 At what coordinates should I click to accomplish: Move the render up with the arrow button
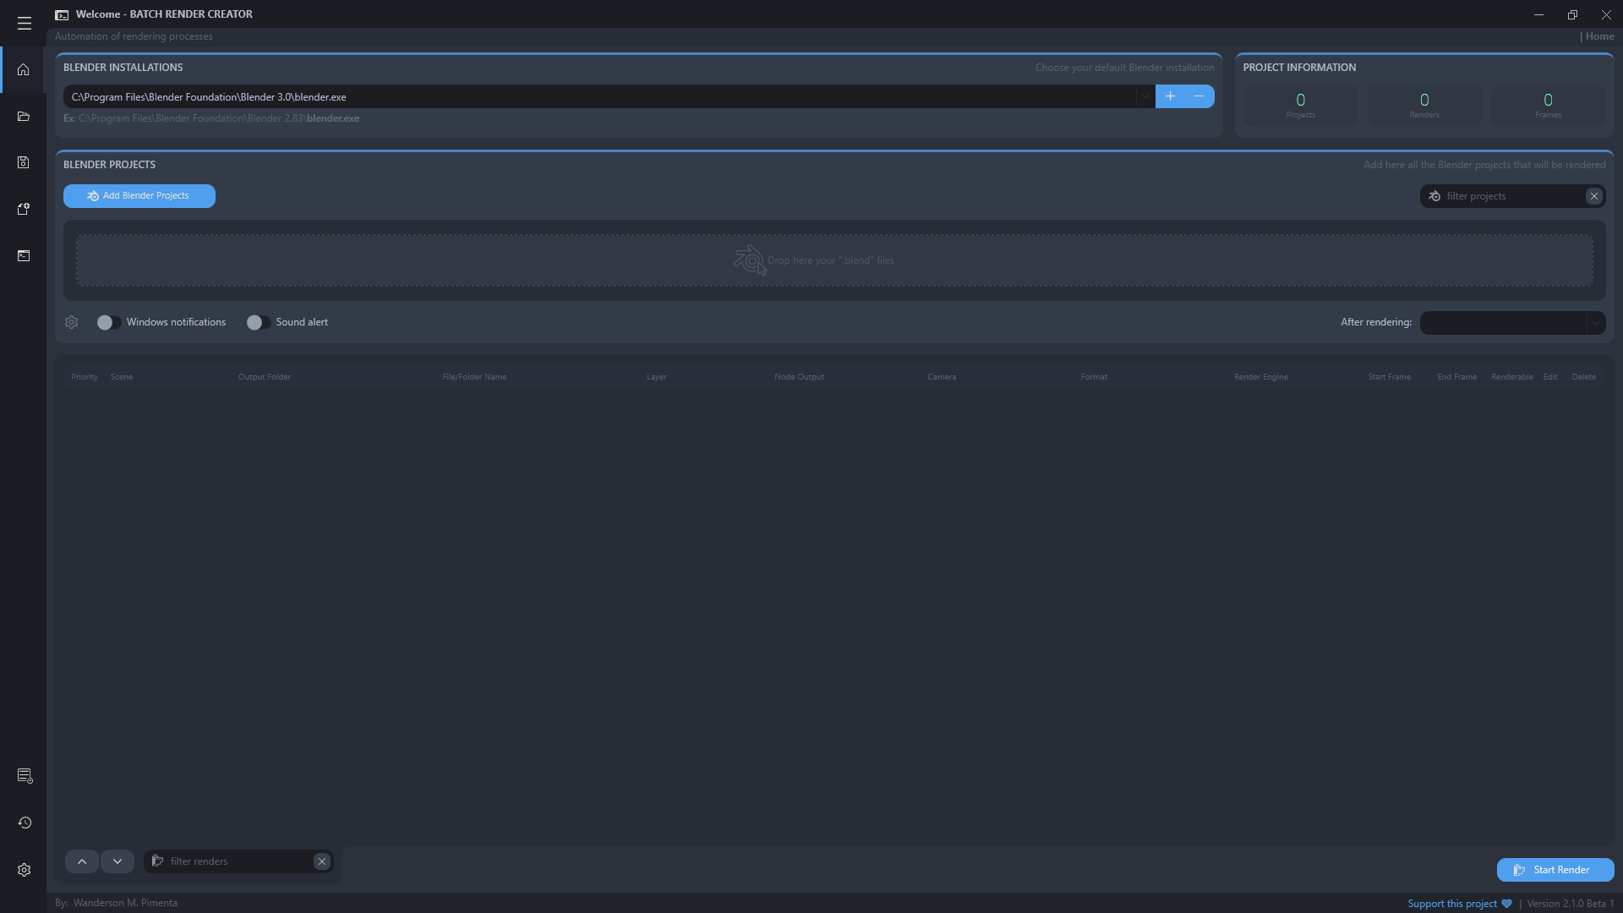pos(82,861)
